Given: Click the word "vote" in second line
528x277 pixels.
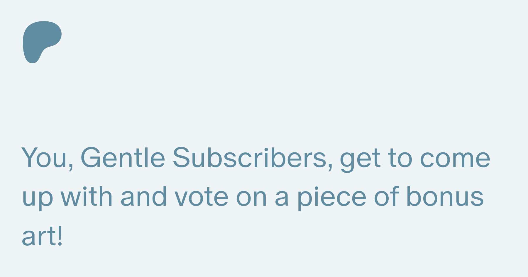Looking at the screenshot, I should click(201, 197).
